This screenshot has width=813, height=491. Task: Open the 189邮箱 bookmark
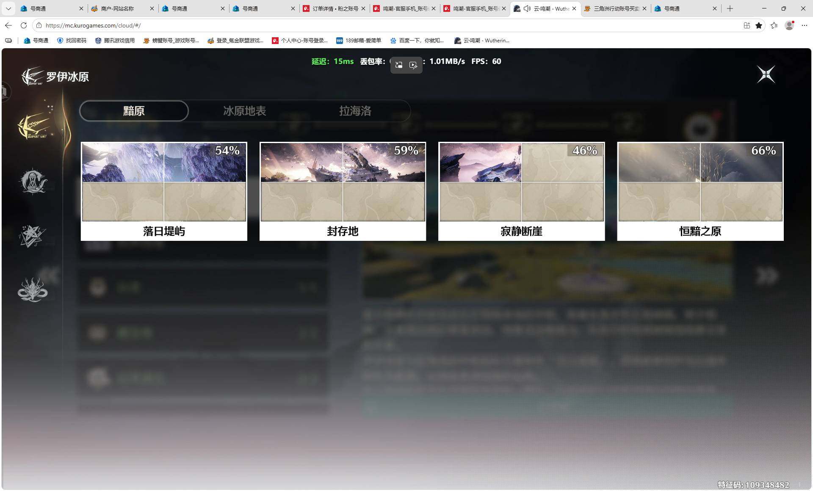(359, 41)
